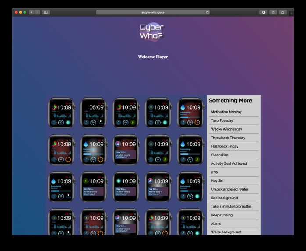Click the Welcome Player text
Screen dimensions: 306x251
(x=153, y=57)
